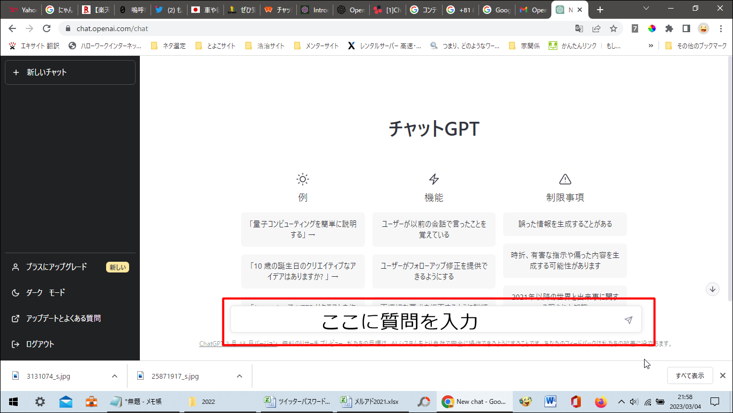This screenshot has width=733, height=413.
Task: Reload the page with the refresh icon
Action: point(47,28)
